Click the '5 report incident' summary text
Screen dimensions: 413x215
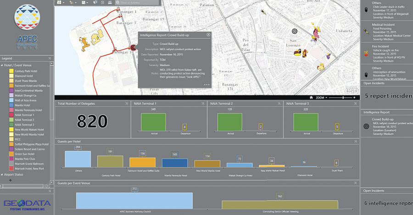(x=389, y=96)
